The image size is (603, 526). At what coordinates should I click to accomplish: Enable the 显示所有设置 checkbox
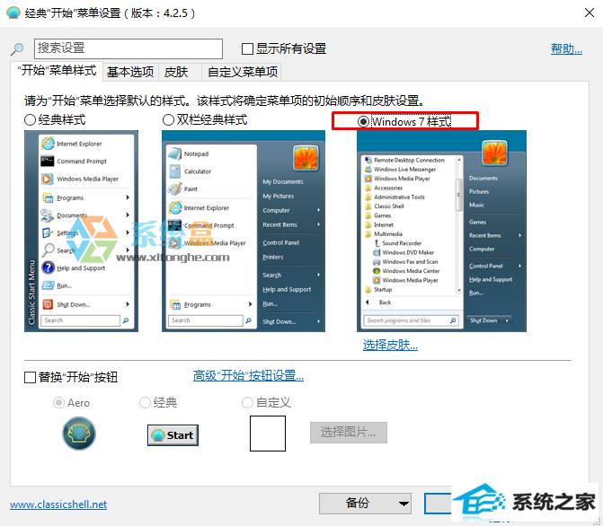[x=248, y=48]
